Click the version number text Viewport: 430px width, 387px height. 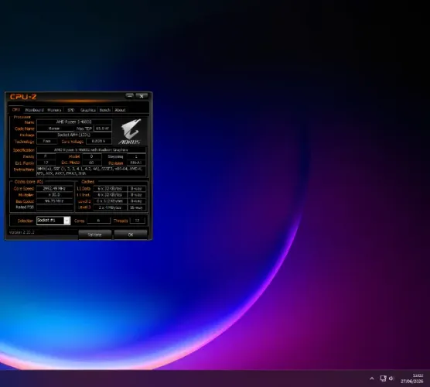coord(22,232)
